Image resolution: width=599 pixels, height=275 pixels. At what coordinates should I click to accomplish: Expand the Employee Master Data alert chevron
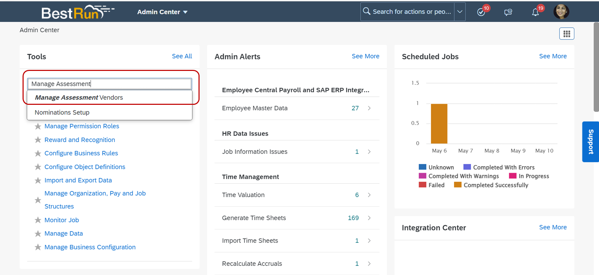[369, 108]
